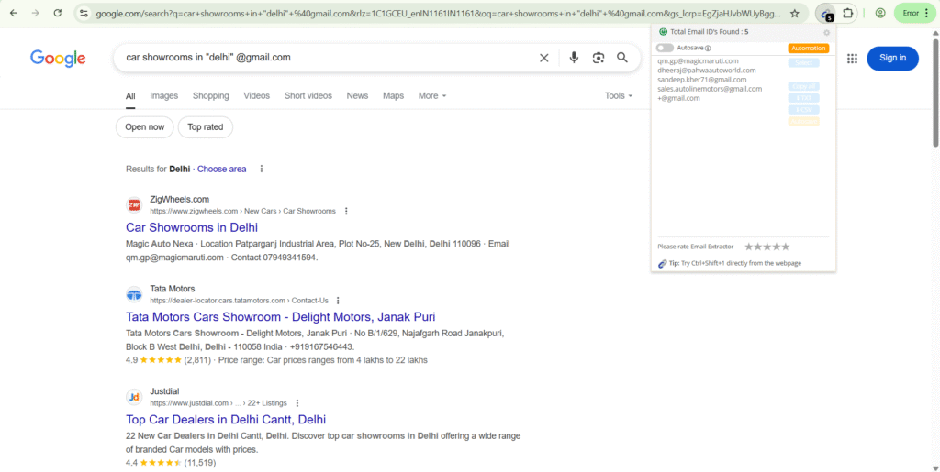Reload the current page
This screenshot has height=472, width=940.
[58, 13]
